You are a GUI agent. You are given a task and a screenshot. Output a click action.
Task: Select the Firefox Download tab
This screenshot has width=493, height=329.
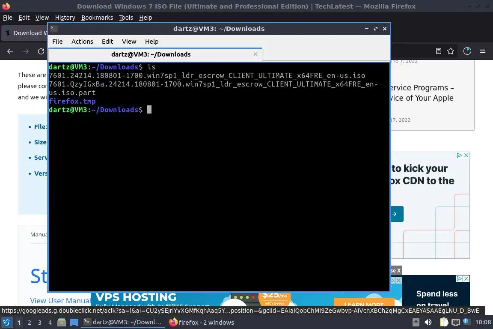25,33
